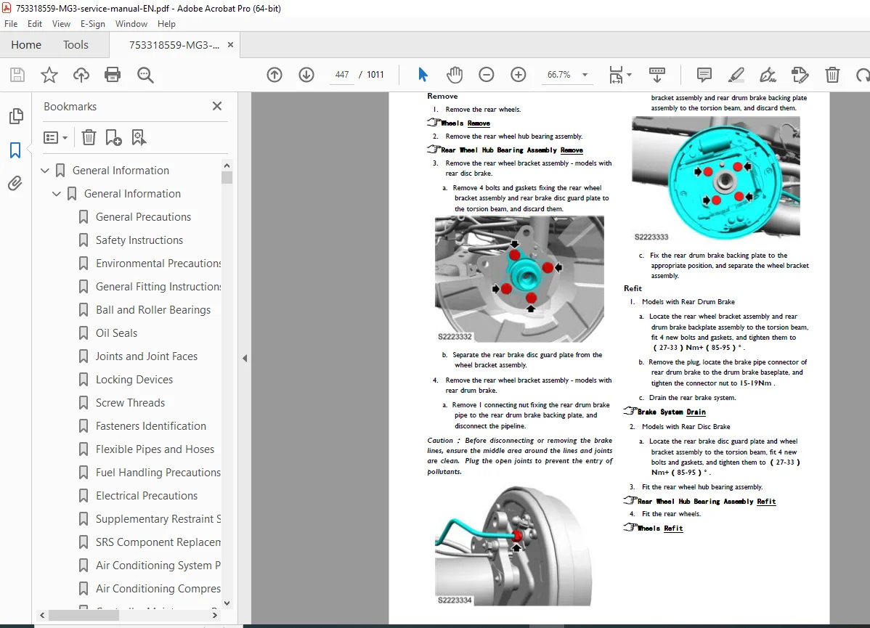The height and width of the screenshot is (628, 870).
Task: Open the zoom level dropdown
Action: (x=585, y=75)
